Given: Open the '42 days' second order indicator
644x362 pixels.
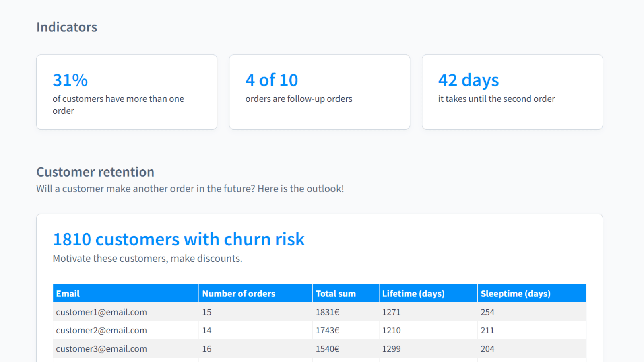Looking at the screenshot, I should [512, 92].
